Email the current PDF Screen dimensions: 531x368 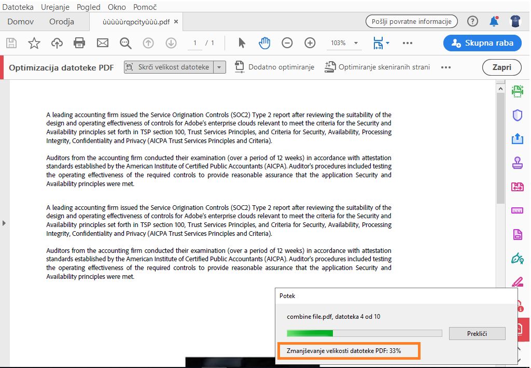pyautogui.click(x=102, y=43)
